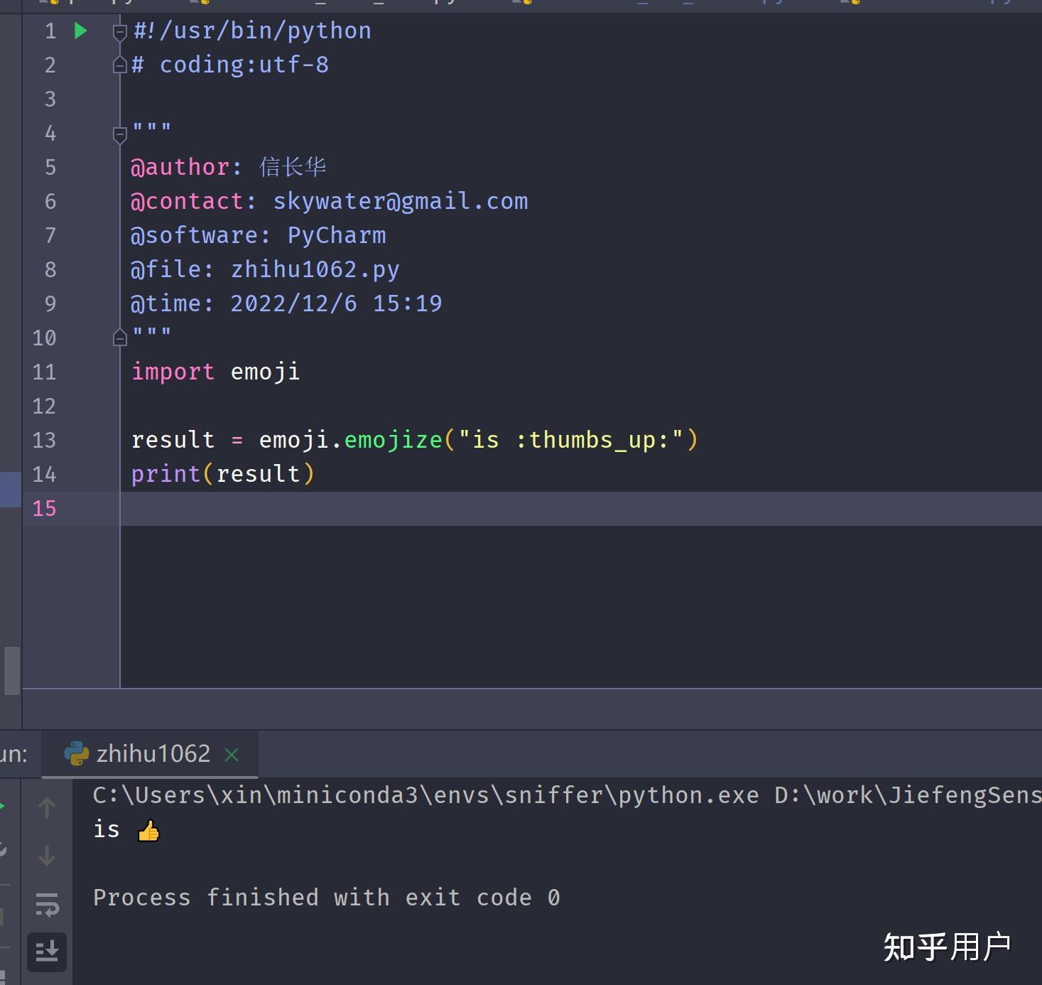
Task: Click a Python file icon in the top tab bar
Action: coord(203,4)
